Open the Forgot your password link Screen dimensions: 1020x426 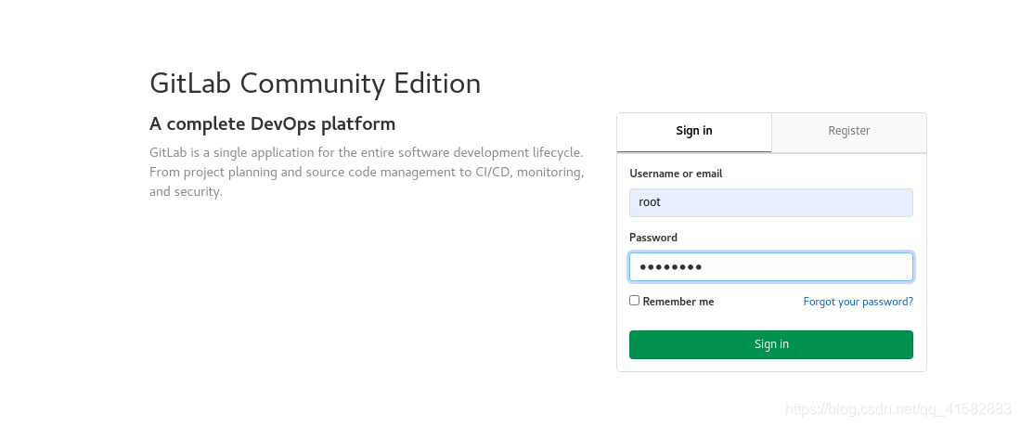(858, 302)
